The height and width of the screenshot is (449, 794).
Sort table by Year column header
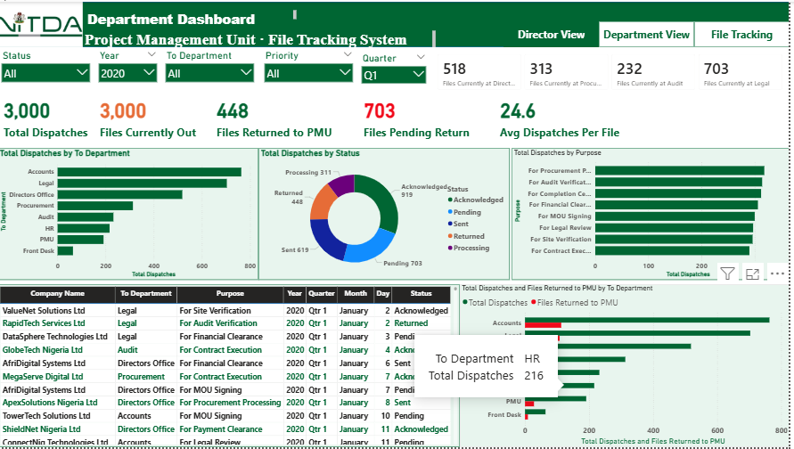pyautogui.click(x=294, y=294)
